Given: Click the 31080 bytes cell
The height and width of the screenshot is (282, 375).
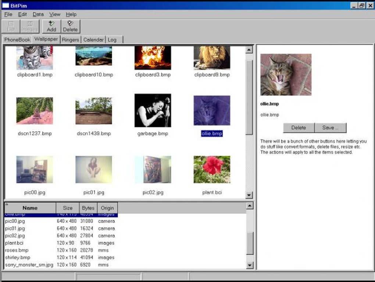Looking at the screenshot, I should tap(86, 221).
